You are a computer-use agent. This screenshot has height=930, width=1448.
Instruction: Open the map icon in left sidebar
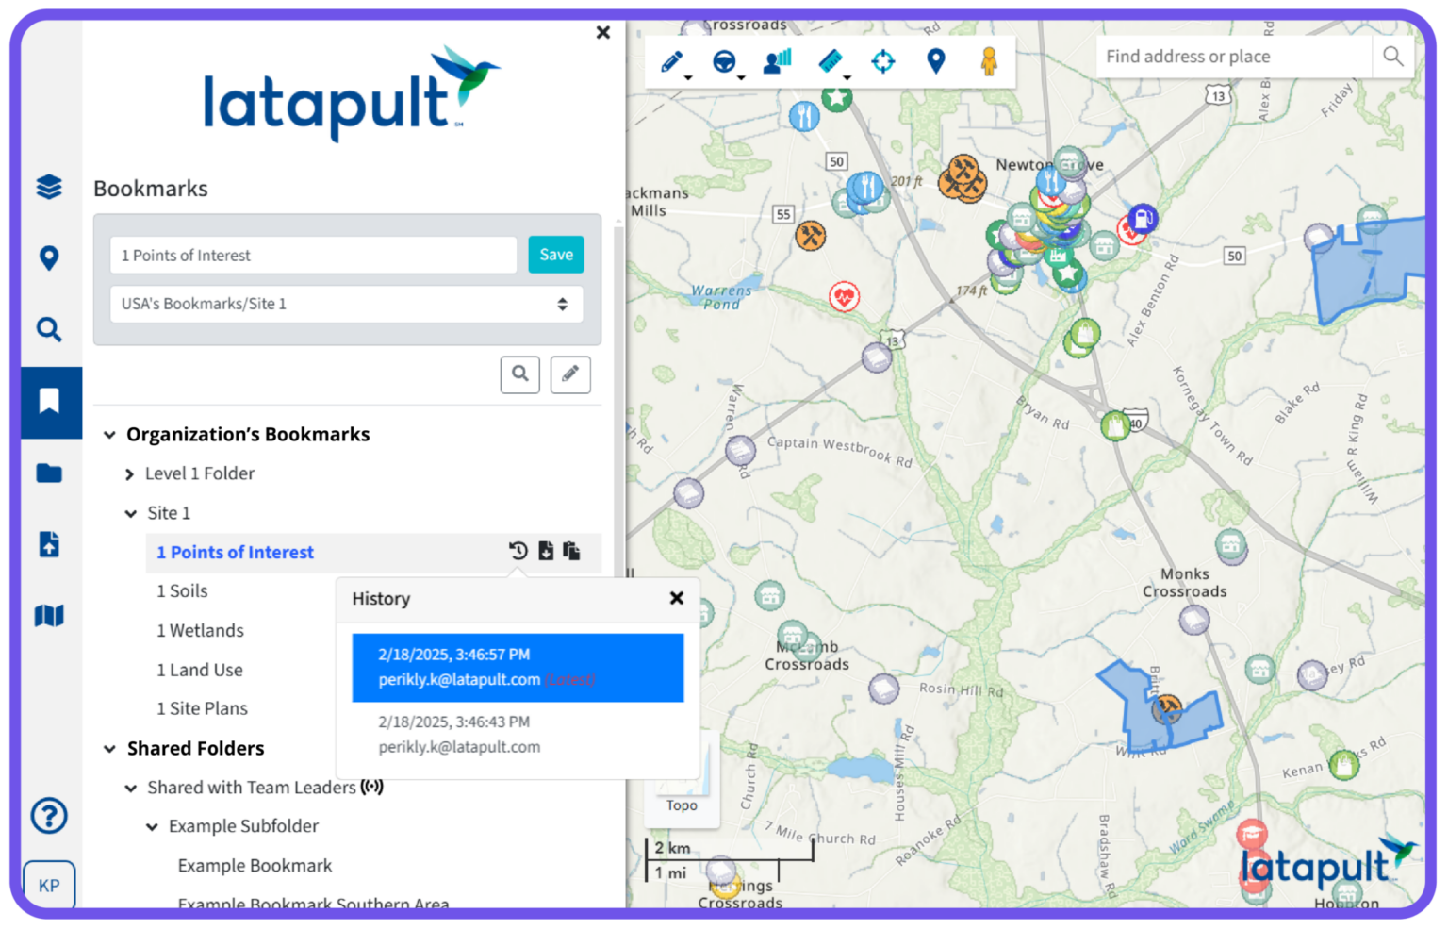pos(49,616)
